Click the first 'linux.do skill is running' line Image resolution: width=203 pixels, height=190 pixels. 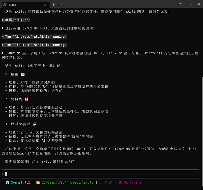coord(34,36)
